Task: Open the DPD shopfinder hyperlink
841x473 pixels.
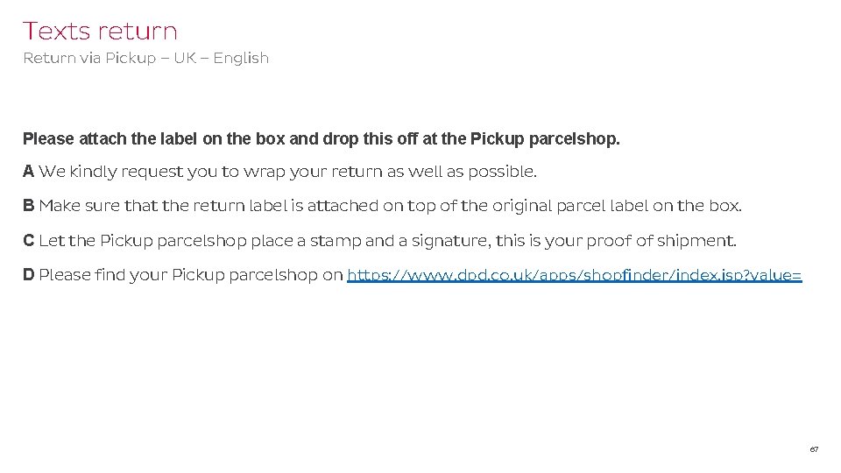Action: 574,275
